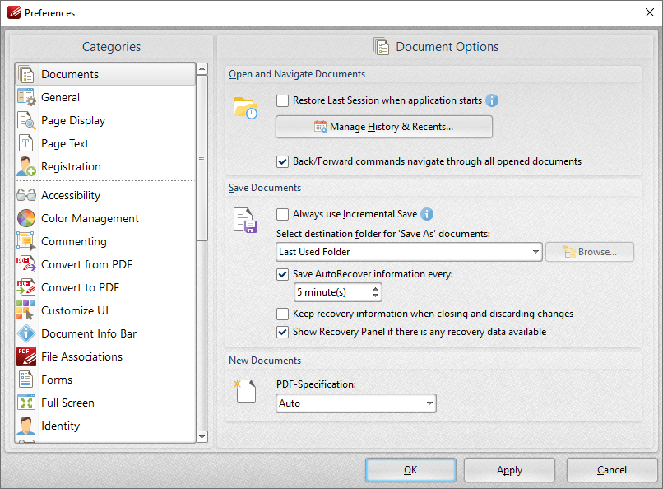Confirm with the OK button

410,470
